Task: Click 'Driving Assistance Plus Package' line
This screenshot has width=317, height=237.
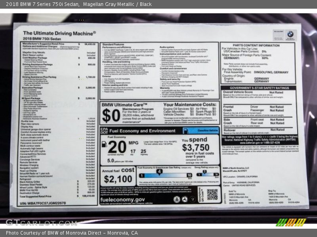Action: 59,77
